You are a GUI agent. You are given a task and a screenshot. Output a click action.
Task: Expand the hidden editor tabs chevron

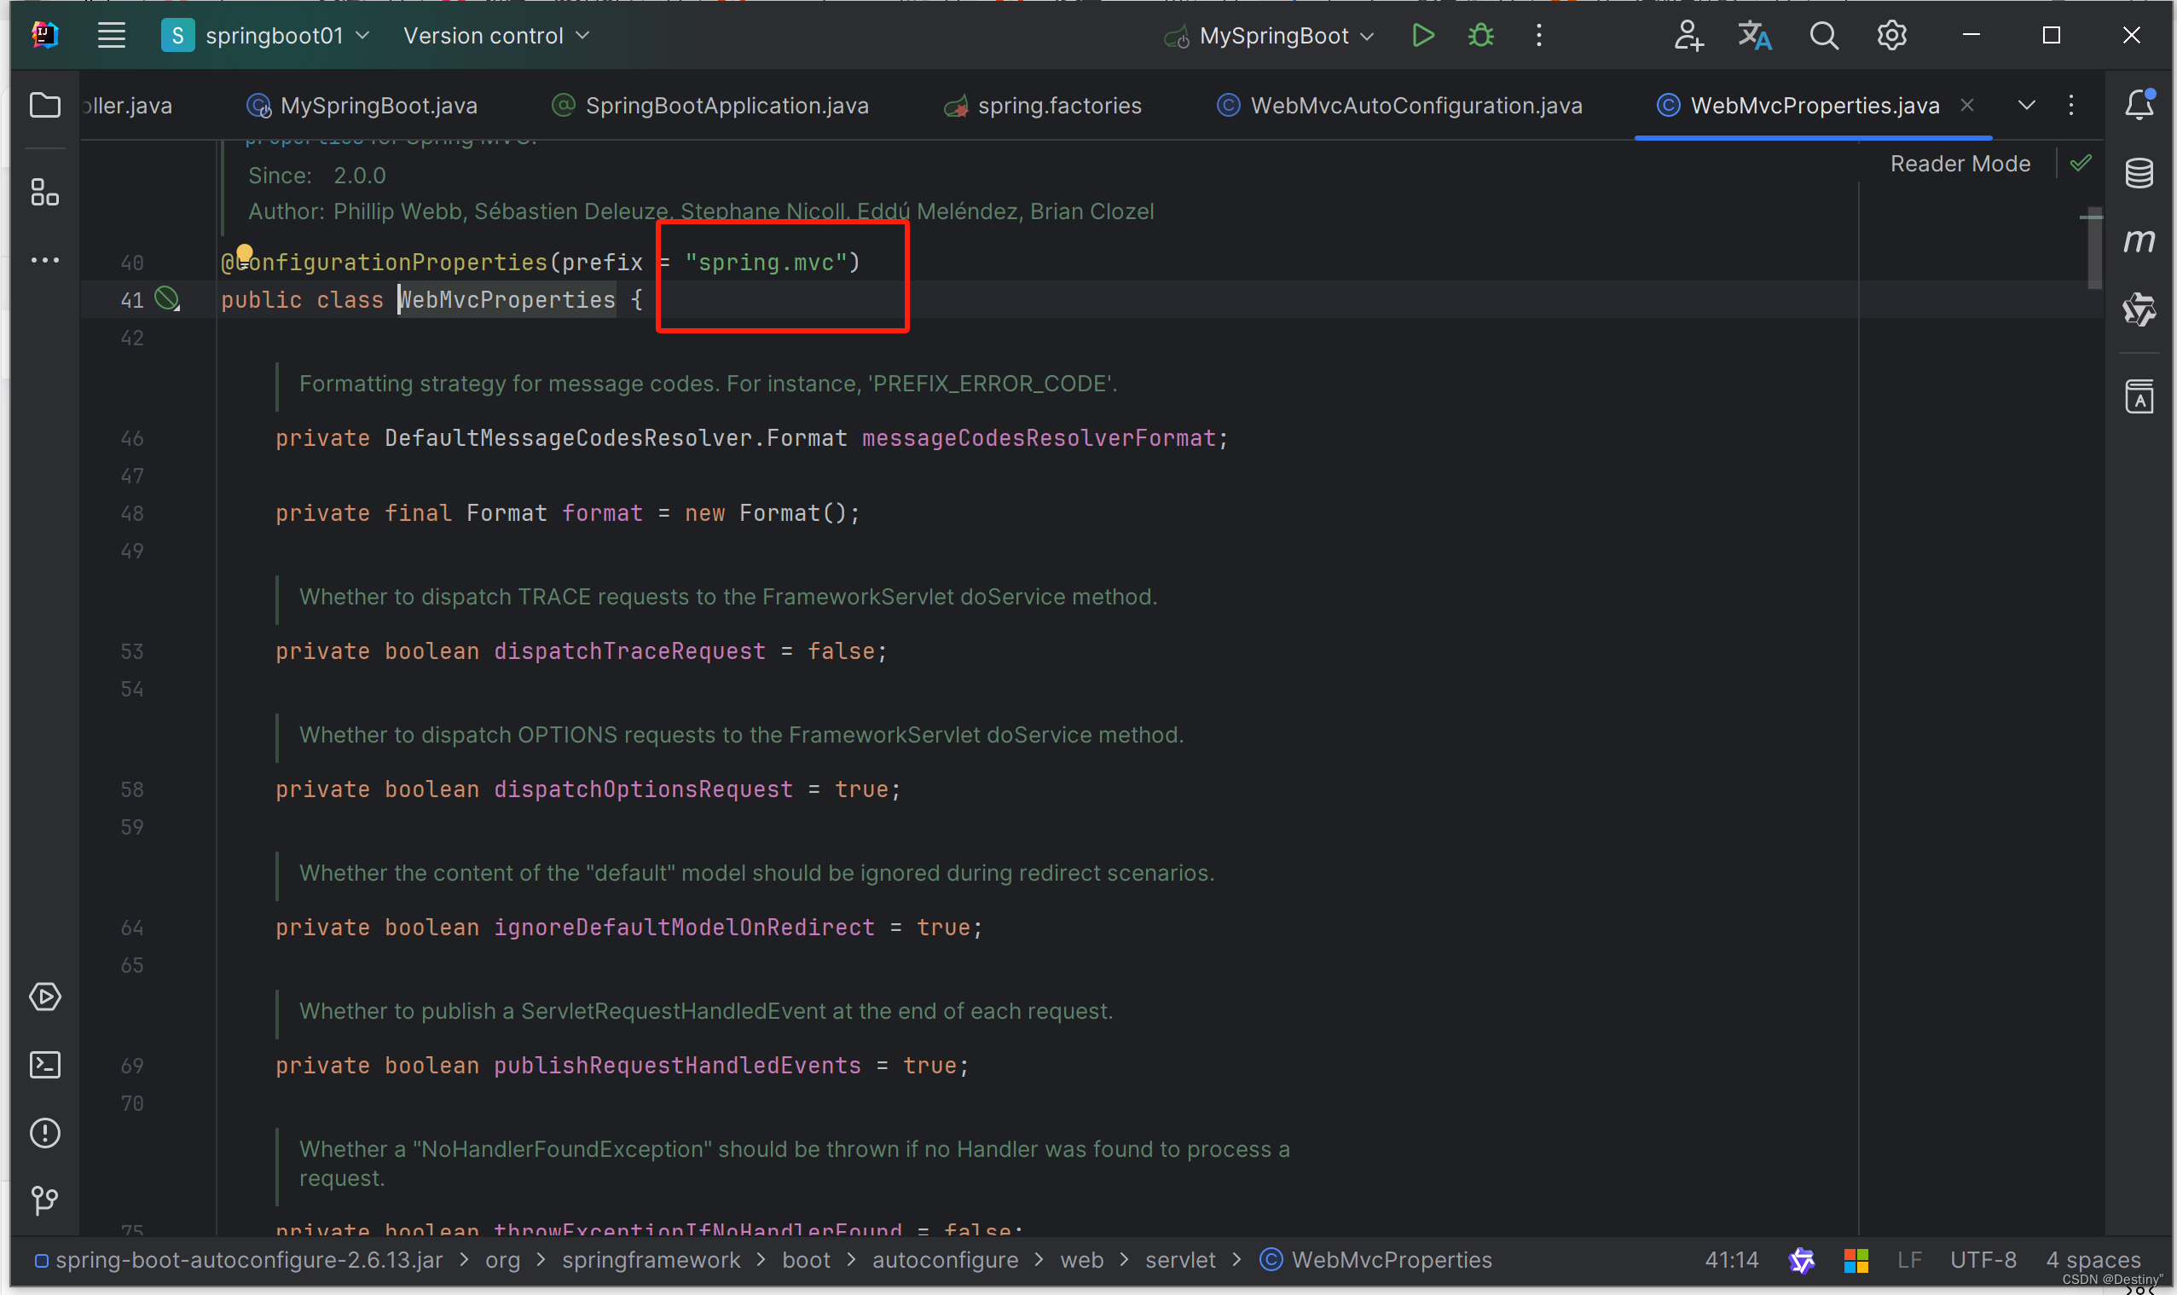pos(2026,106)
